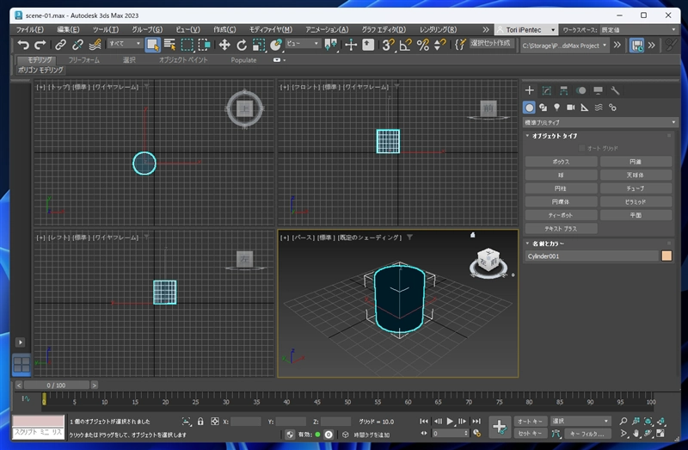
Task: Click the viewport layout tab icon
Action: click(x=21, y=366)
